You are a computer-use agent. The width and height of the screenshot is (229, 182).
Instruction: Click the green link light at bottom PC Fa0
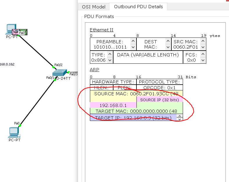[20, 125]
